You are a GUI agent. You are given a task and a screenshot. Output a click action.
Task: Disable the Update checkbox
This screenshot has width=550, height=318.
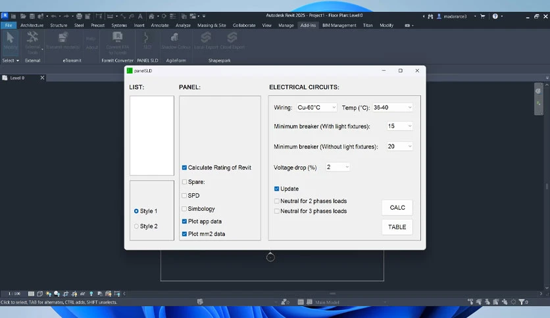(276, 189)
